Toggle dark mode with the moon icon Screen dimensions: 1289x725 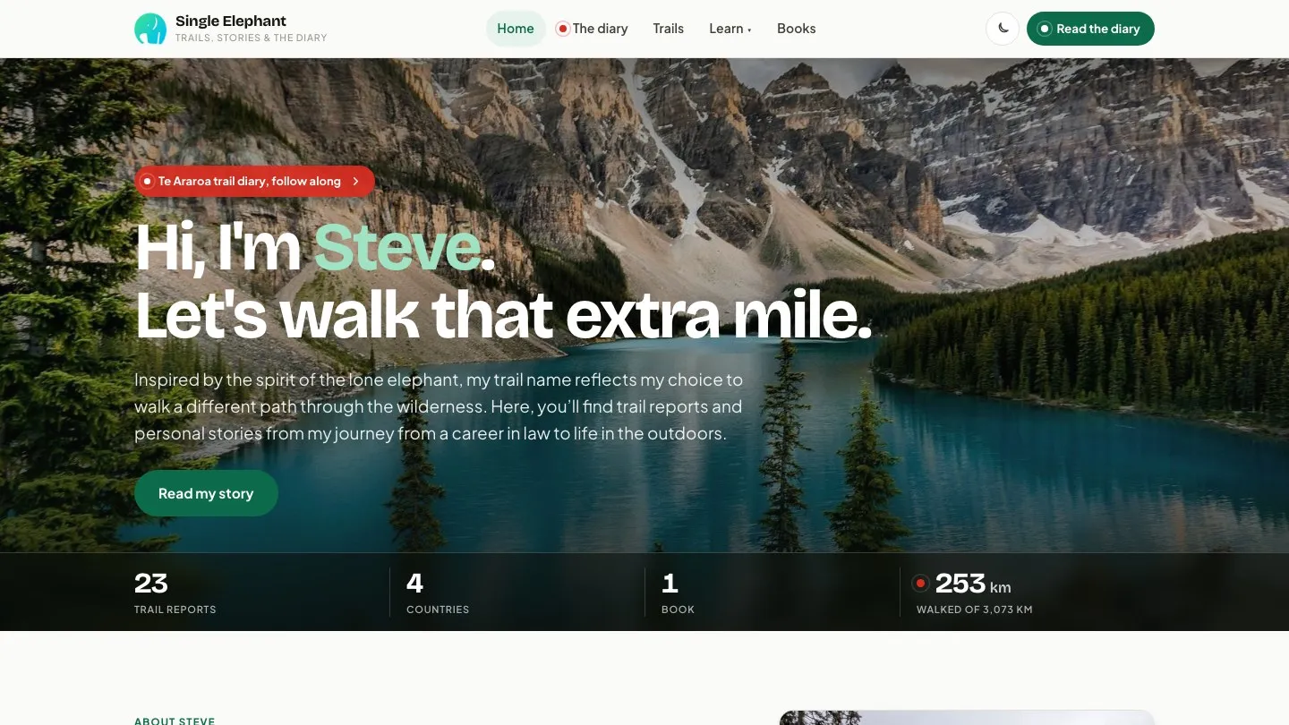[x=1003, y=29]
